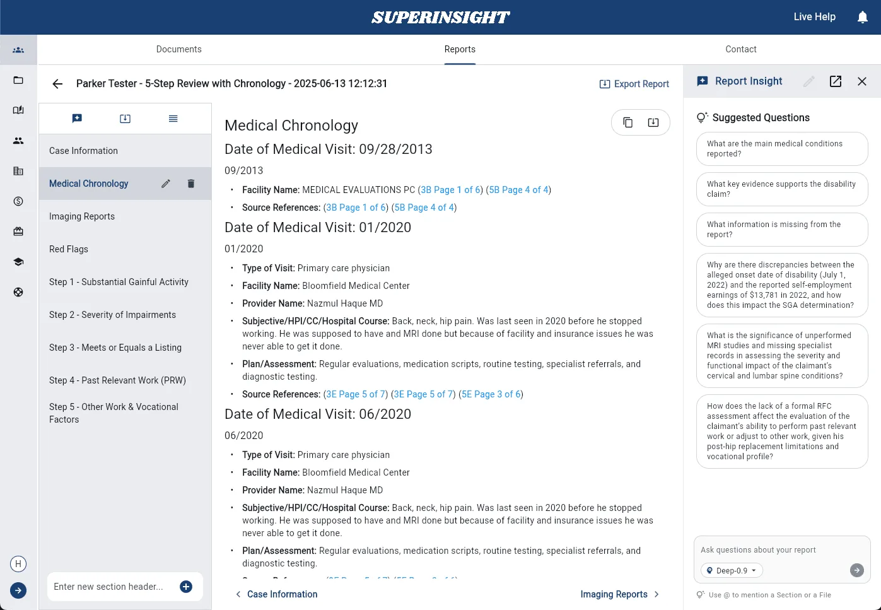This screenshot has width=881, height=610.
Task: Click the dollar/finance icon in the sidebar
Action: [18, 201]
